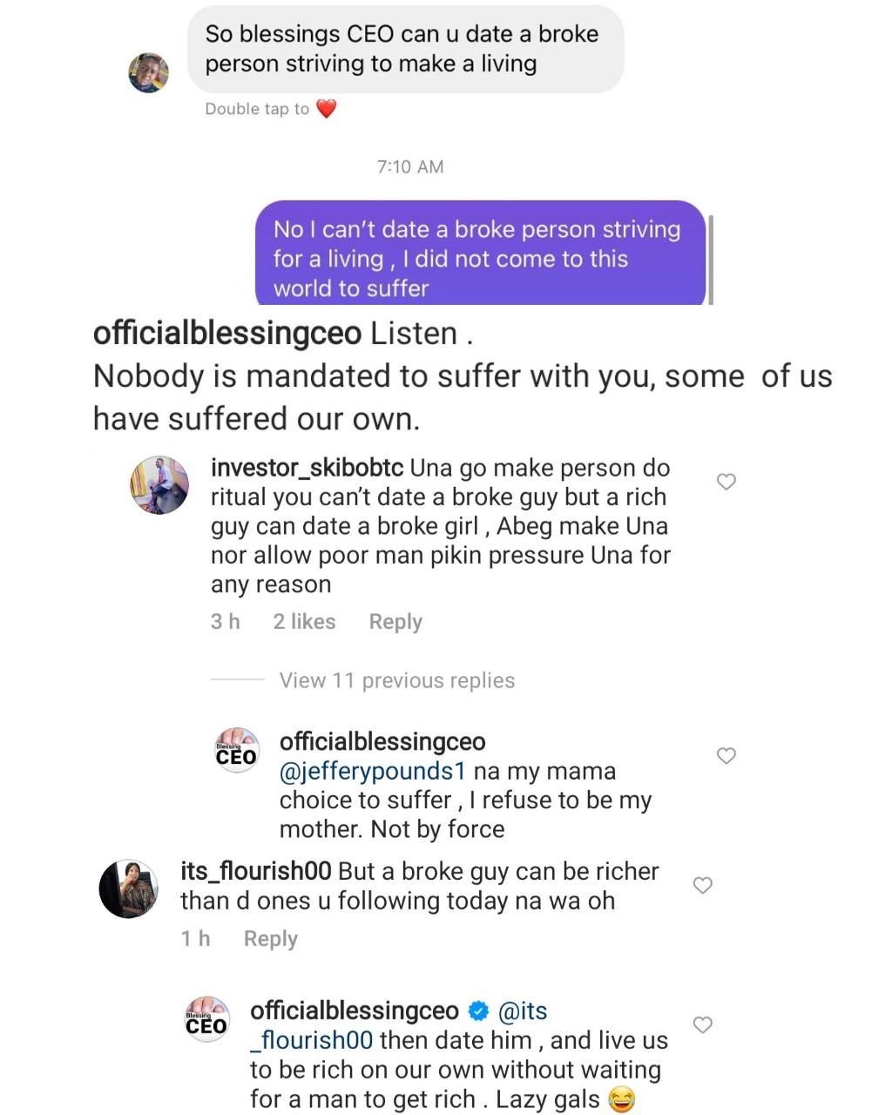892x1115 pixels.
Task: Expand View 11 previous replies
Action: click(x=396, y=680)
